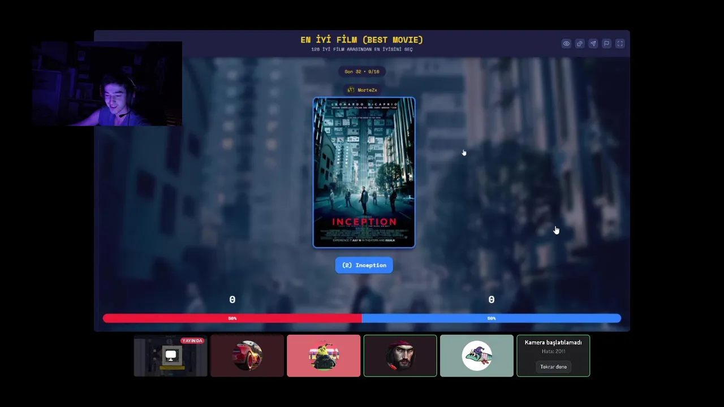Click the Inception movie poster
This screenshot has width=724, height=407.
pyautogui.click(x=364, y=172)
